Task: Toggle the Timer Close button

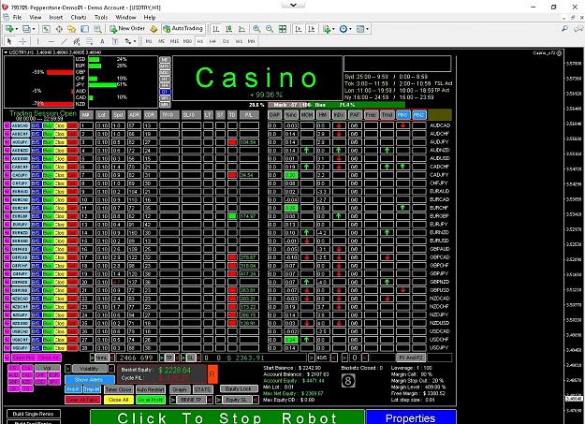Action: 118,389
